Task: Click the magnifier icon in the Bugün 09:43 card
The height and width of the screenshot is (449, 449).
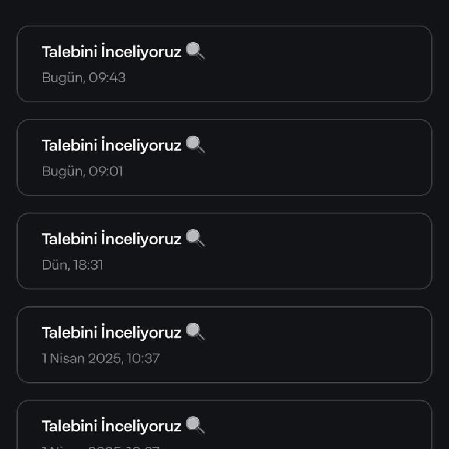Action: [195, 51]
